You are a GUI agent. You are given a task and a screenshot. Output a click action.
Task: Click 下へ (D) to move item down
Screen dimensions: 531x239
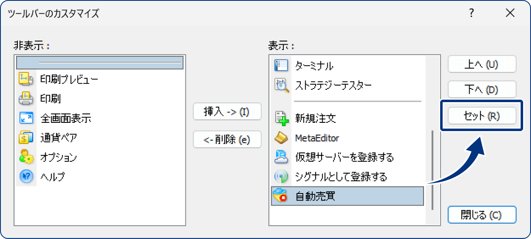pos(482,89)
